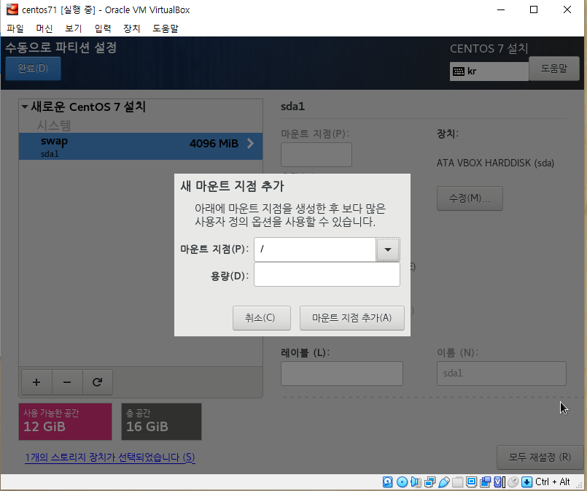Click 취소(C) in the dialog

point(261,318)
